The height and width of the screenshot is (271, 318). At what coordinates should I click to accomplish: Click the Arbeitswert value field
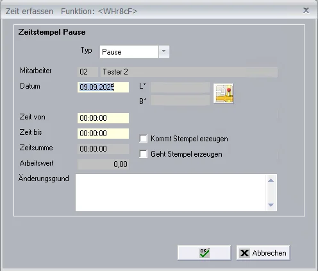coord(103,164)
